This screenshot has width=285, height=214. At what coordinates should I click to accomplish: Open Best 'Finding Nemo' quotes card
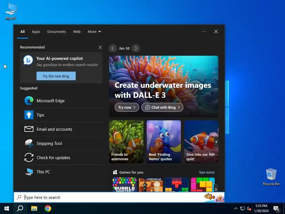(164, 142)
